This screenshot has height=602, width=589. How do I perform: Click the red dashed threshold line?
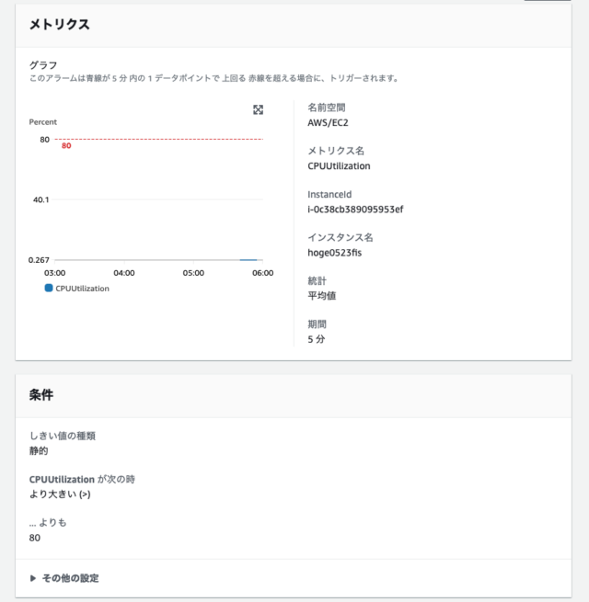tap(159, 139)
